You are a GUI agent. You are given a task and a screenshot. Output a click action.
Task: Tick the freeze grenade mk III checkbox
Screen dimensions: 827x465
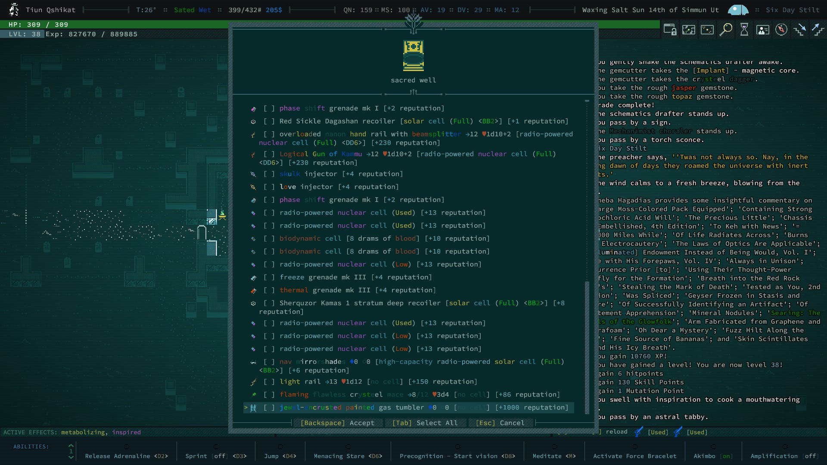[269, 277]
